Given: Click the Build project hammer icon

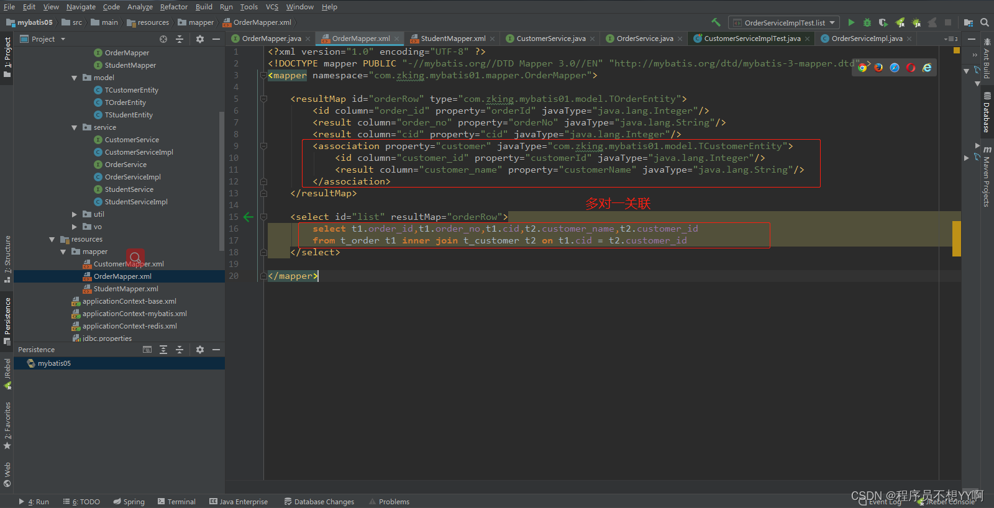Looking at the screenshot, I should (x=716, y=22).
